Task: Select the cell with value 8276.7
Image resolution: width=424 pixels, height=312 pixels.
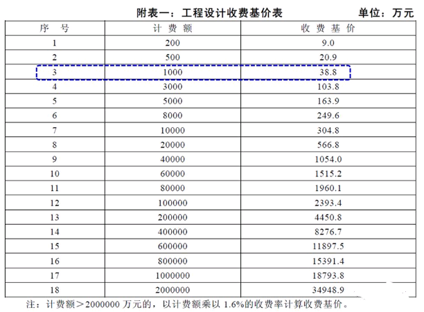Action: pos(328,232)
